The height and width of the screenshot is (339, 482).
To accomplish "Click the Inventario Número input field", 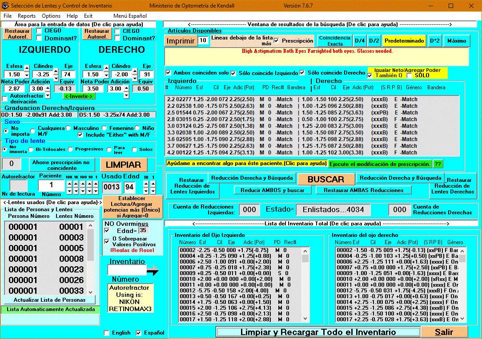I will coord(127,270).
